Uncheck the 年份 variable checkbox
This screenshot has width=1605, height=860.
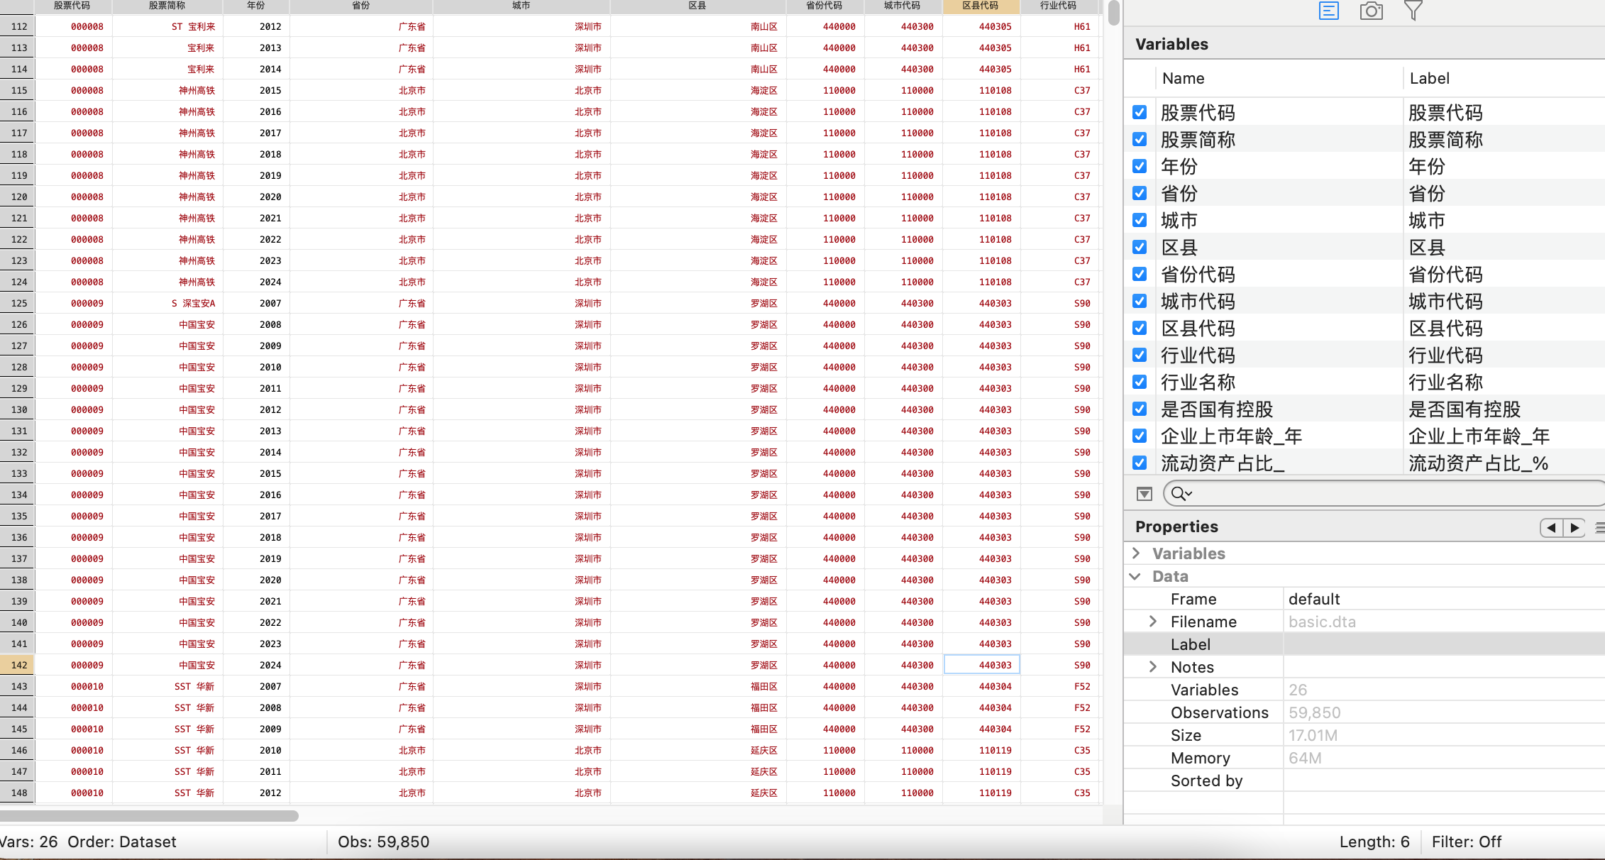[1140, 166]
